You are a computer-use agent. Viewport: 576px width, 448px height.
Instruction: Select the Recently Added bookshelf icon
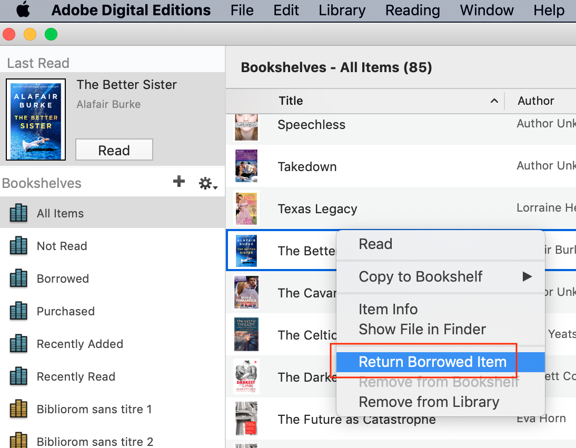click(18, 344)
